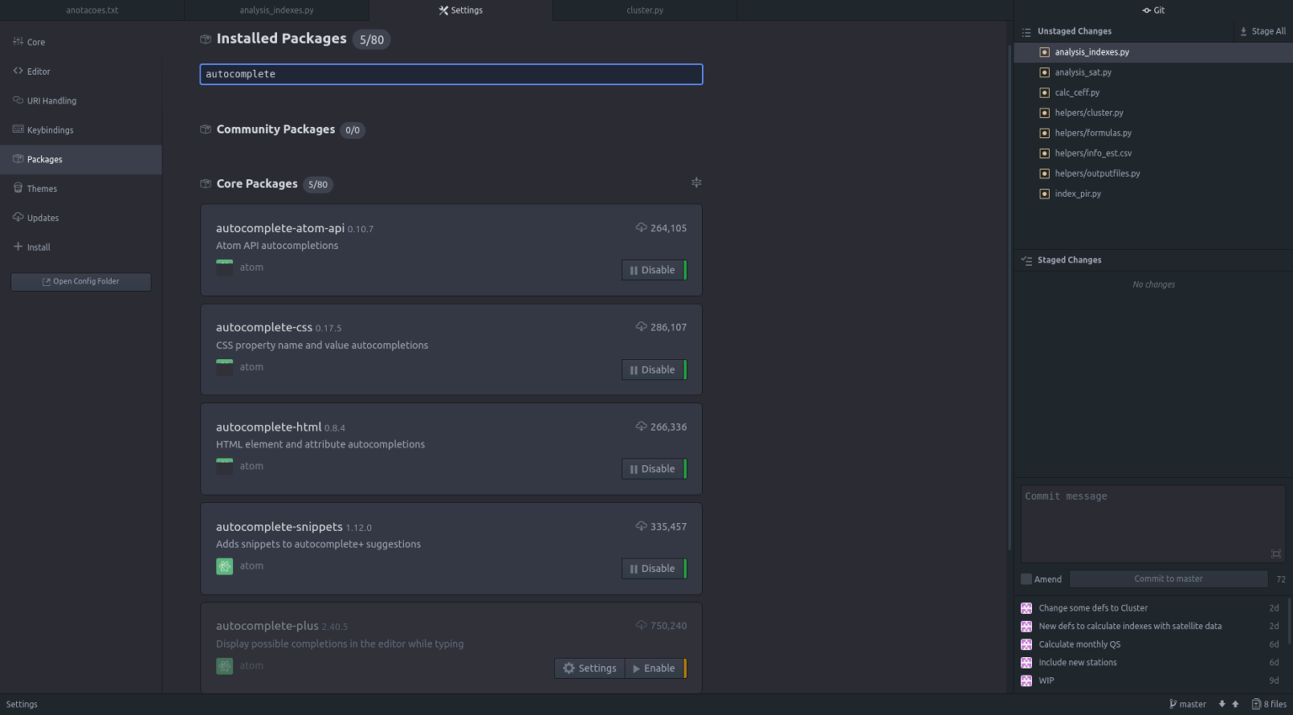Click the autocomplete-snippets package avatar icon

coord(225,566)
